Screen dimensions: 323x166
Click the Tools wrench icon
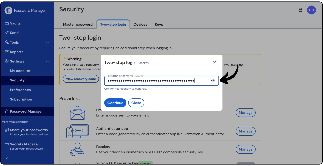tap(7, 42)
